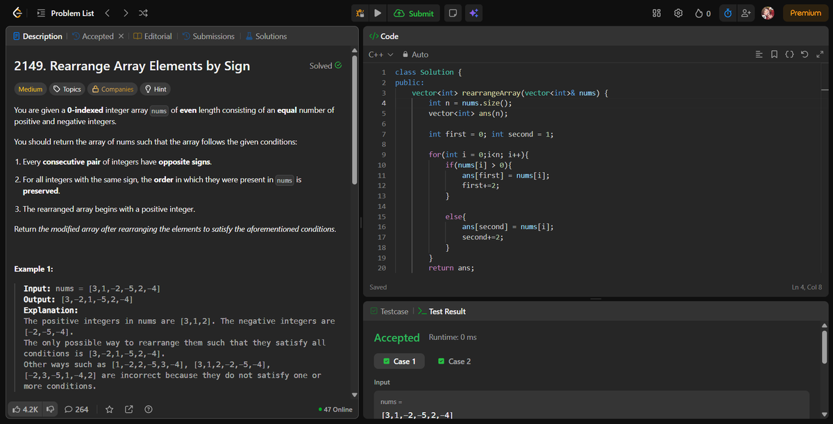This screenshot has height=424, width=833.
Task: Submit the solution
Action: pos(414,13)
